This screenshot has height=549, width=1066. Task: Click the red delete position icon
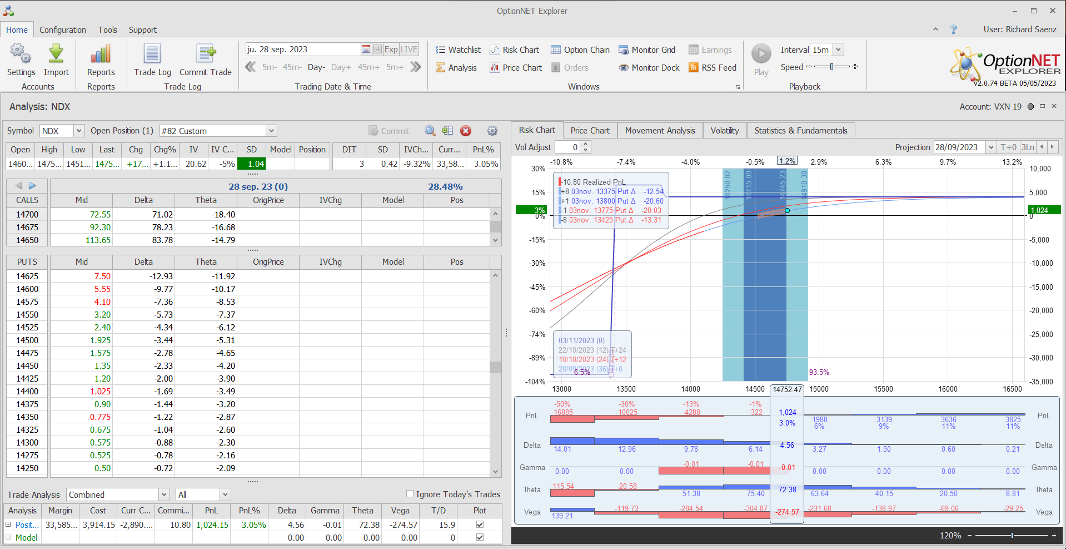(466, 131)
